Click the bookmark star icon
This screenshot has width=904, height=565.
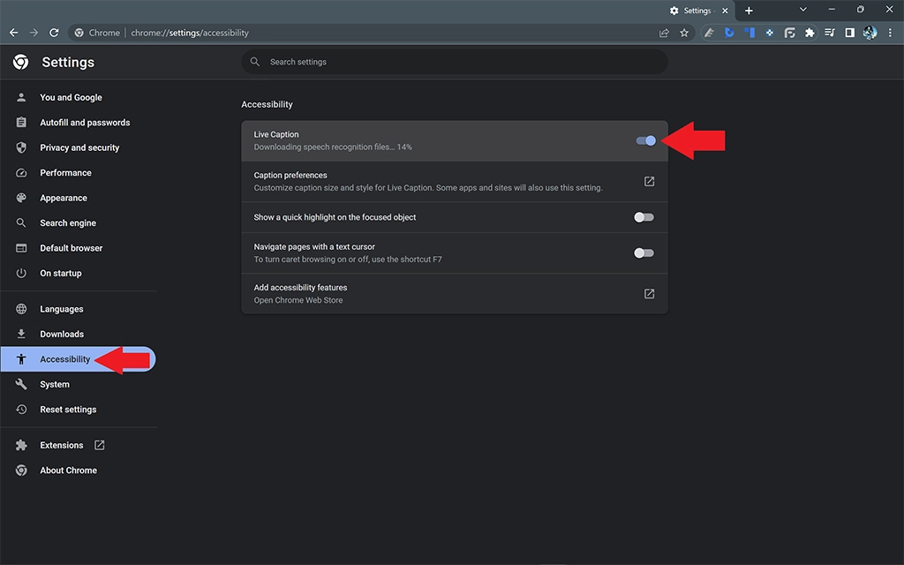click(x=684, y=33)
